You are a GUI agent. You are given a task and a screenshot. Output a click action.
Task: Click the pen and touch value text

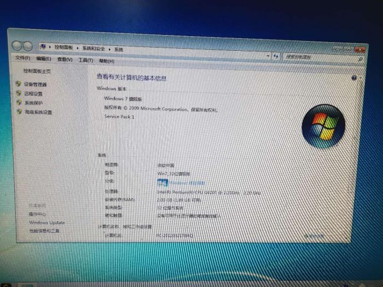(188, 216)
